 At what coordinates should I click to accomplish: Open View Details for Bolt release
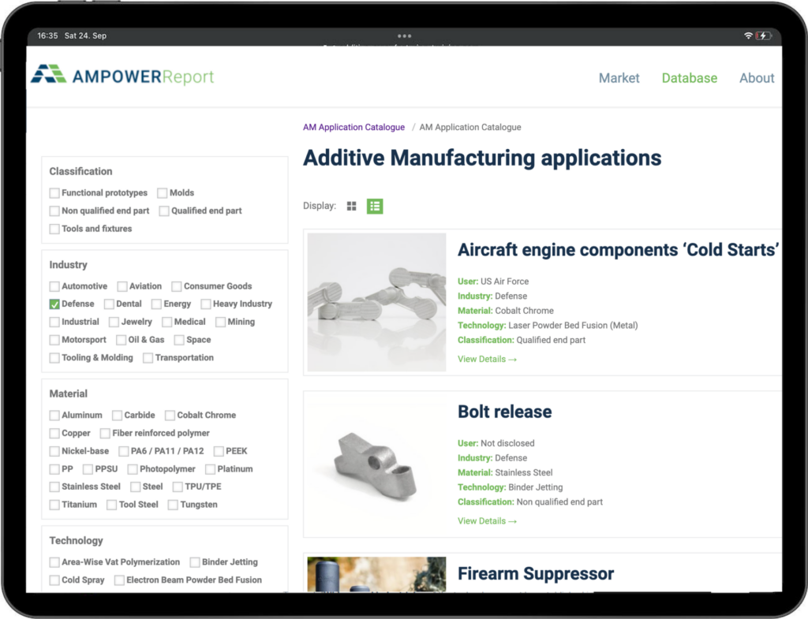pos(487,521)
